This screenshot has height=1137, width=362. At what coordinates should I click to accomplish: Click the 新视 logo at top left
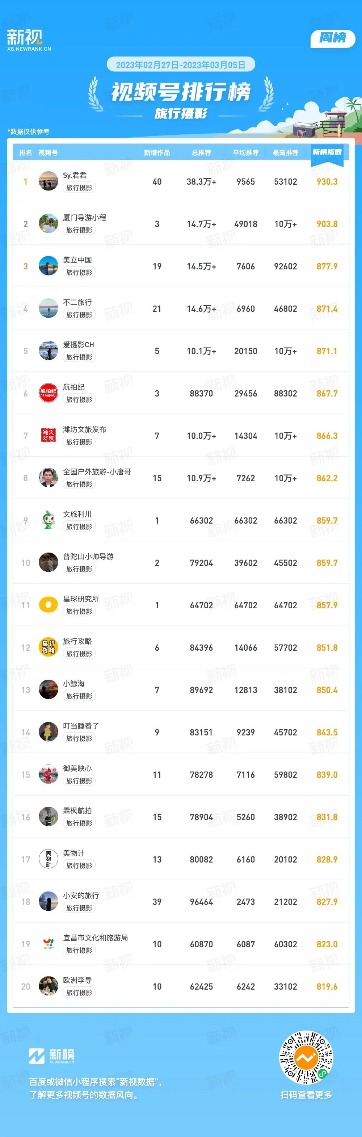[29, 40]
